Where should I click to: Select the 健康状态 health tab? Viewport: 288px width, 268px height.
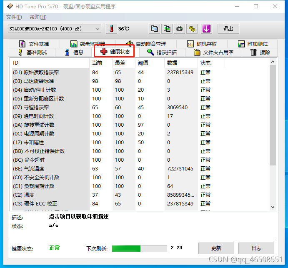click(x=115, y=52)
